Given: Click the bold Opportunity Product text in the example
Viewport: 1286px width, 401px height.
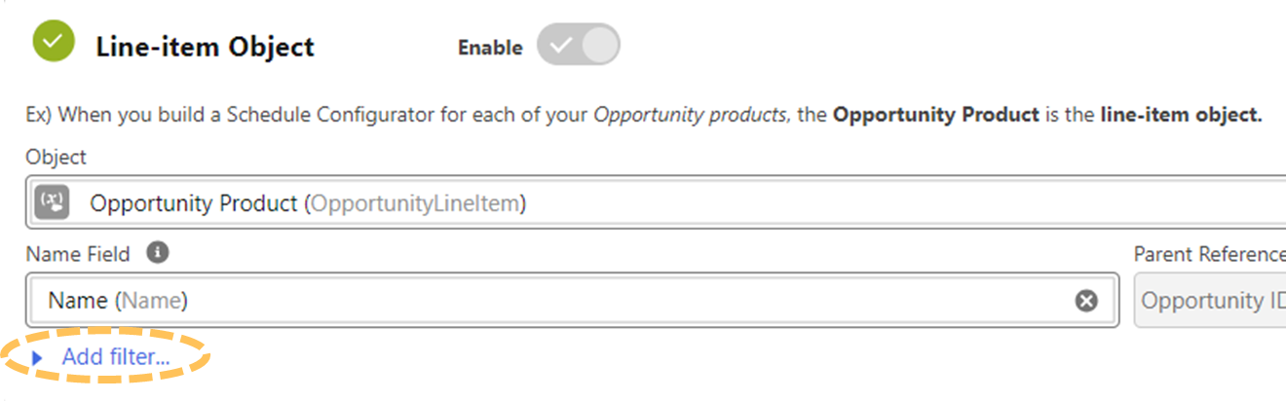Looking at the screenshot, I should click(x=935, y=115).
